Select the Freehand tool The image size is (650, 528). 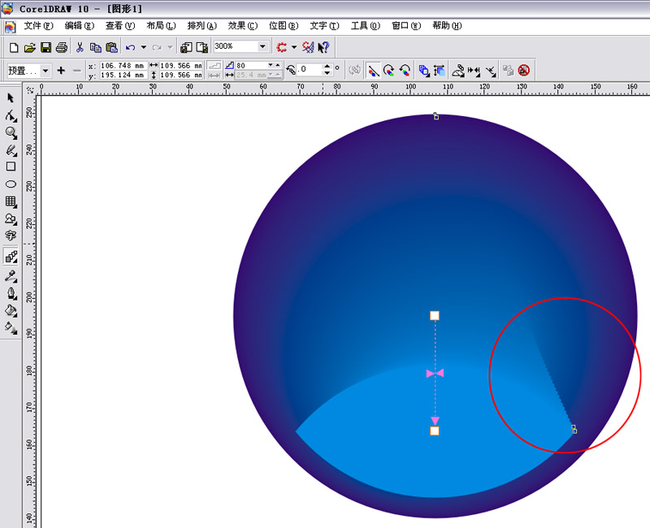point(11,150)
